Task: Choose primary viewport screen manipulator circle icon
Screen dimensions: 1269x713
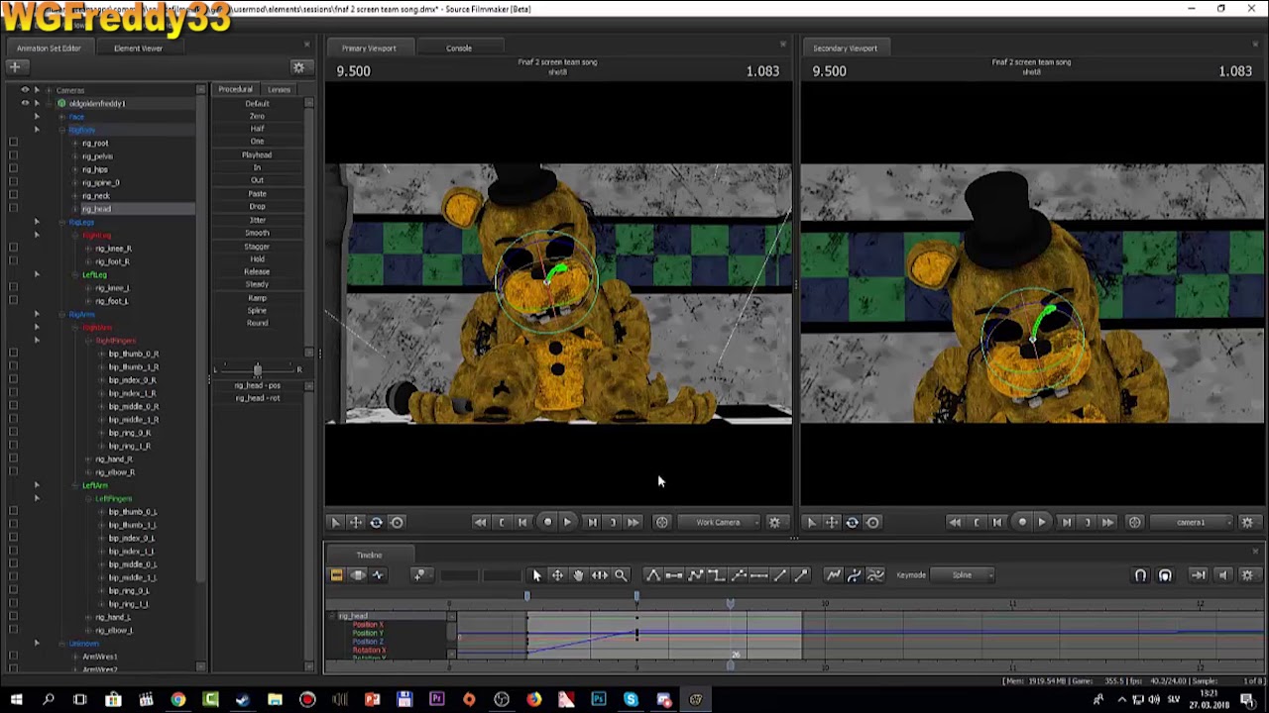Action: point(397,522)
